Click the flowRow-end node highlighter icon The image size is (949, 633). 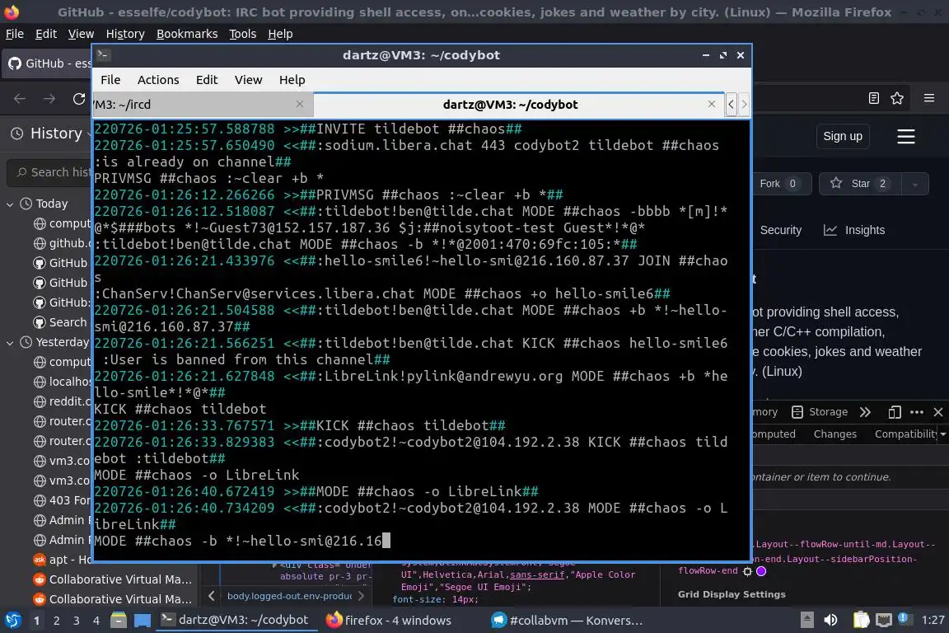[x=747, y=571]
